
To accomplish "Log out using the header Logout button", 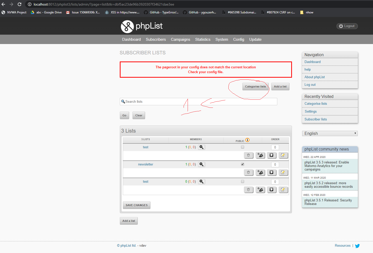I will [x=347, y=26].
